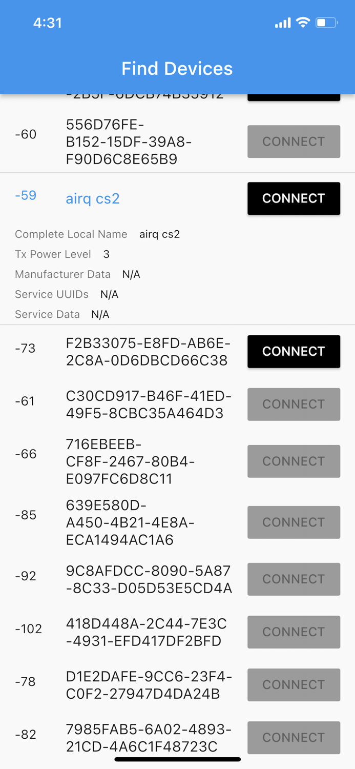This screenshot has width=355, height=769.
Task: Connect to device 7985FAB5-6A02
Action: point(294,738)
